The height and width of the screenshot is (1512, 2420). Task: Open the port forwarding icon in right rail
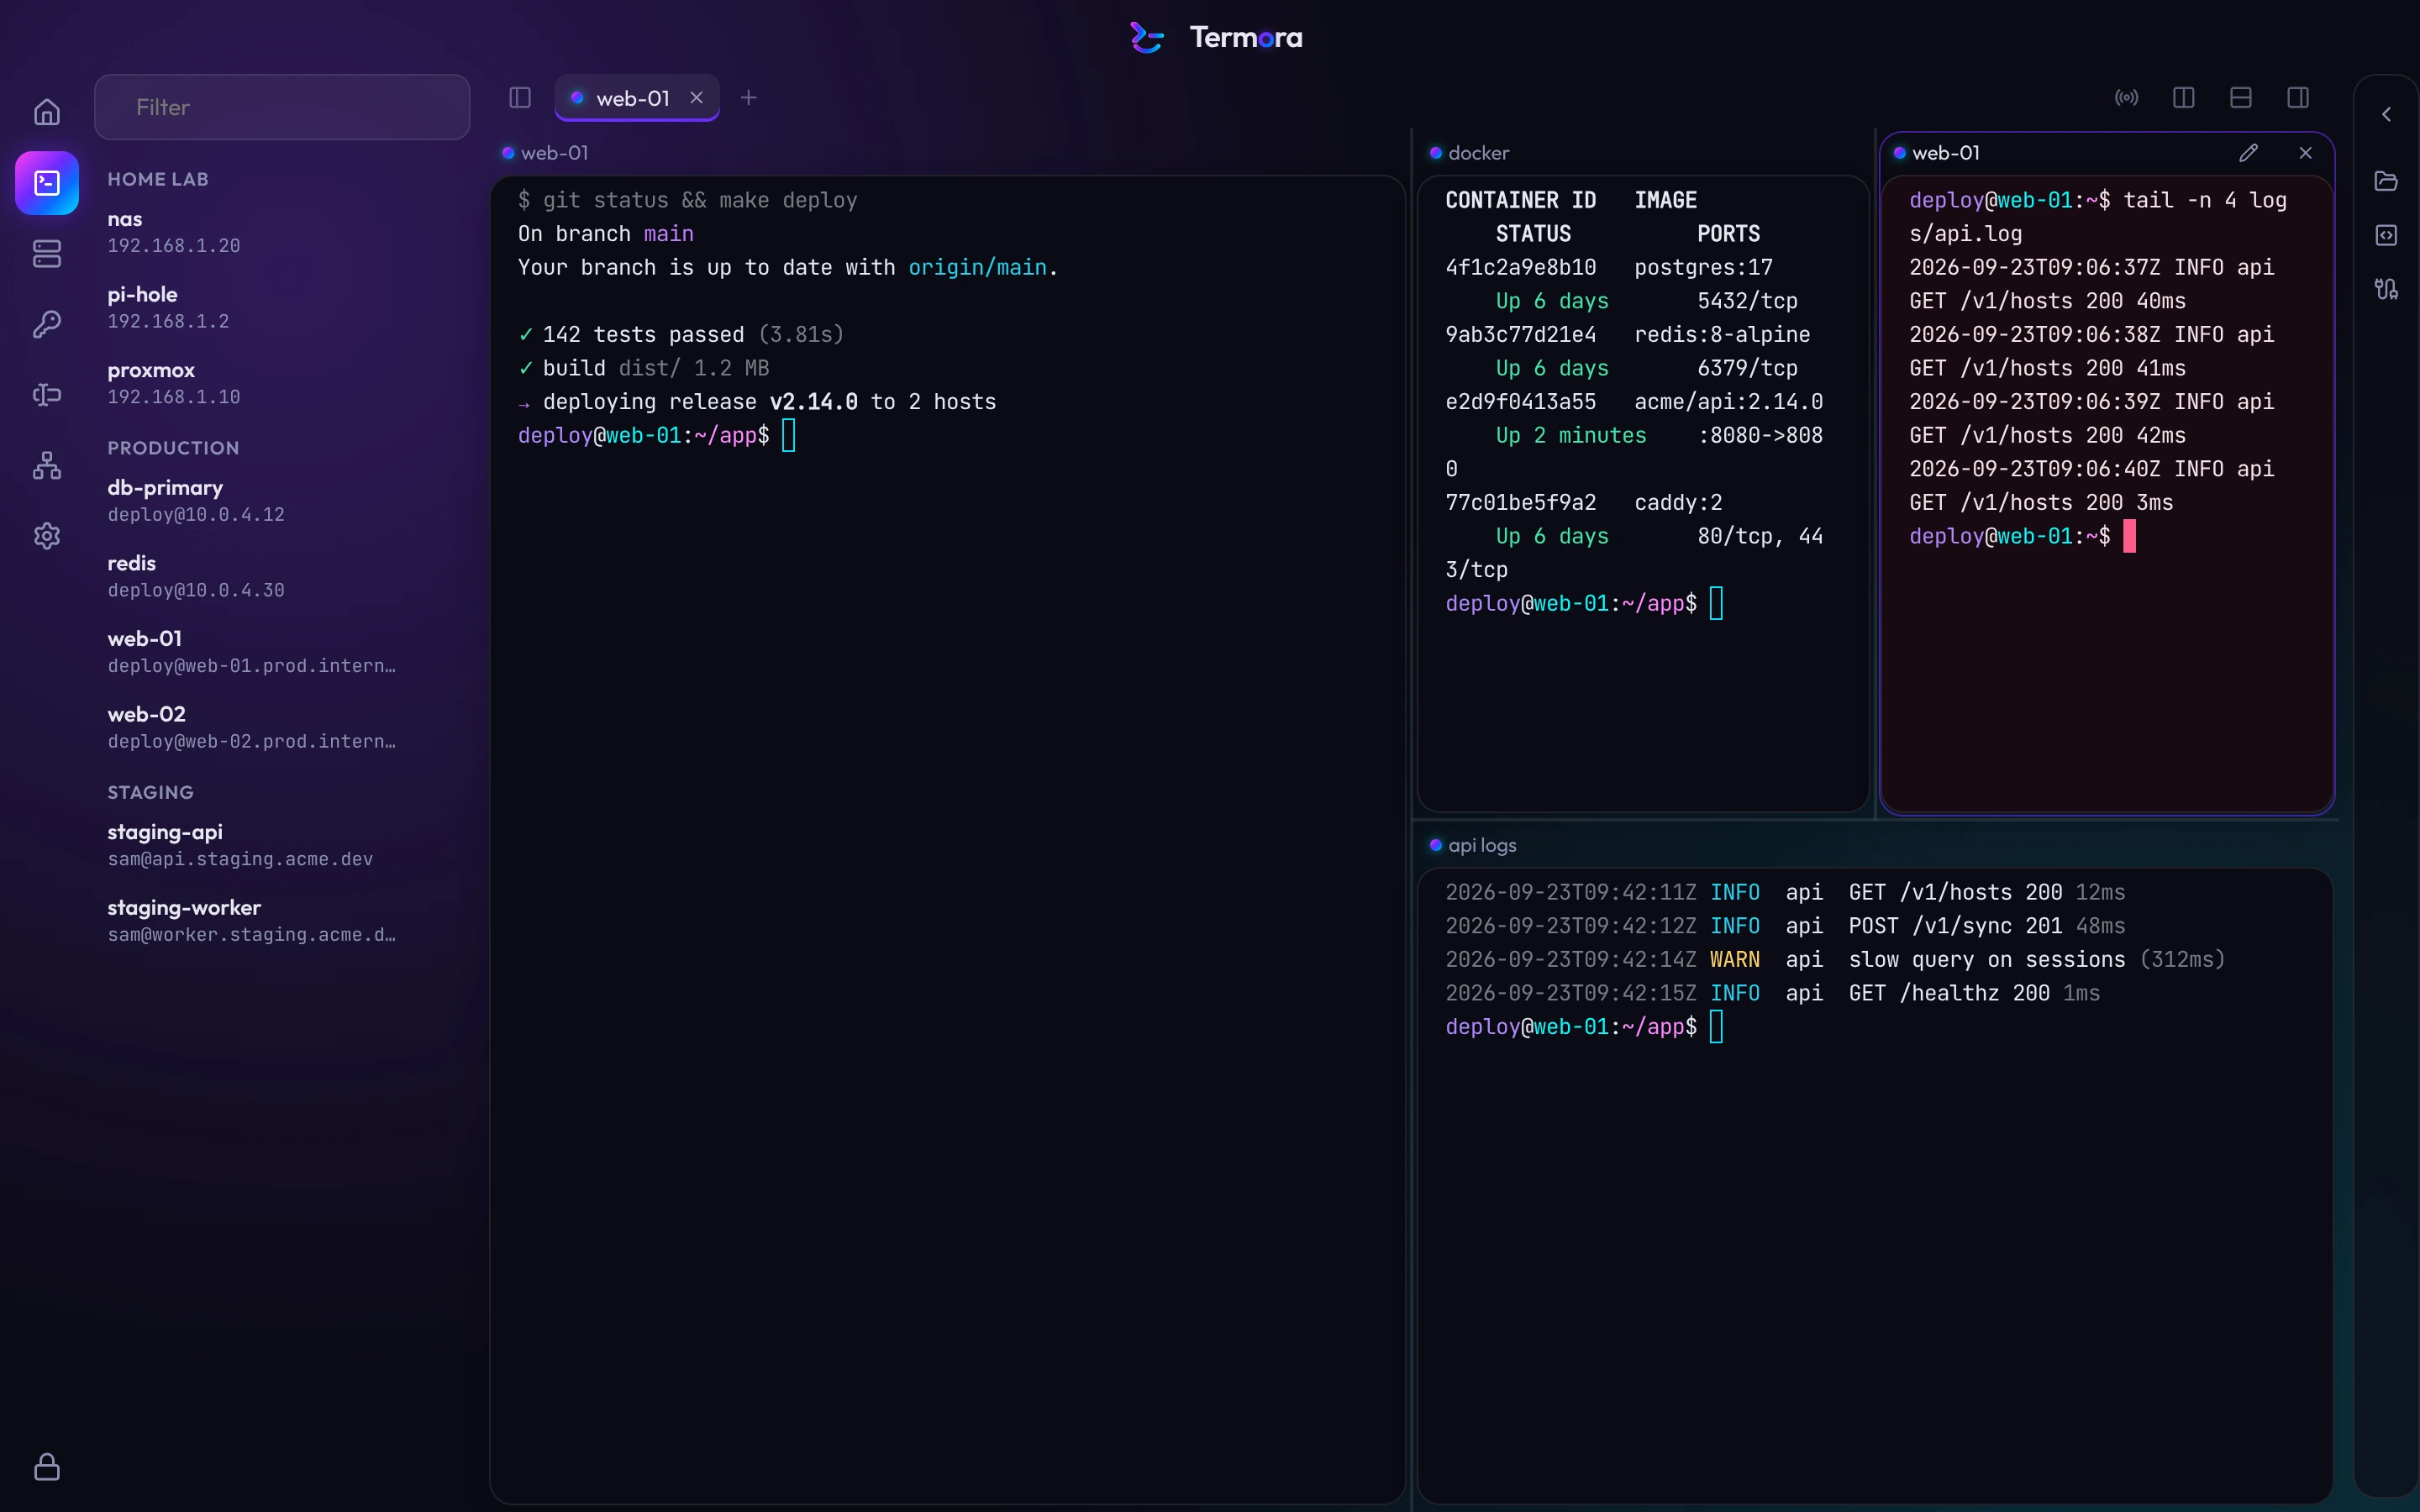2387,289
